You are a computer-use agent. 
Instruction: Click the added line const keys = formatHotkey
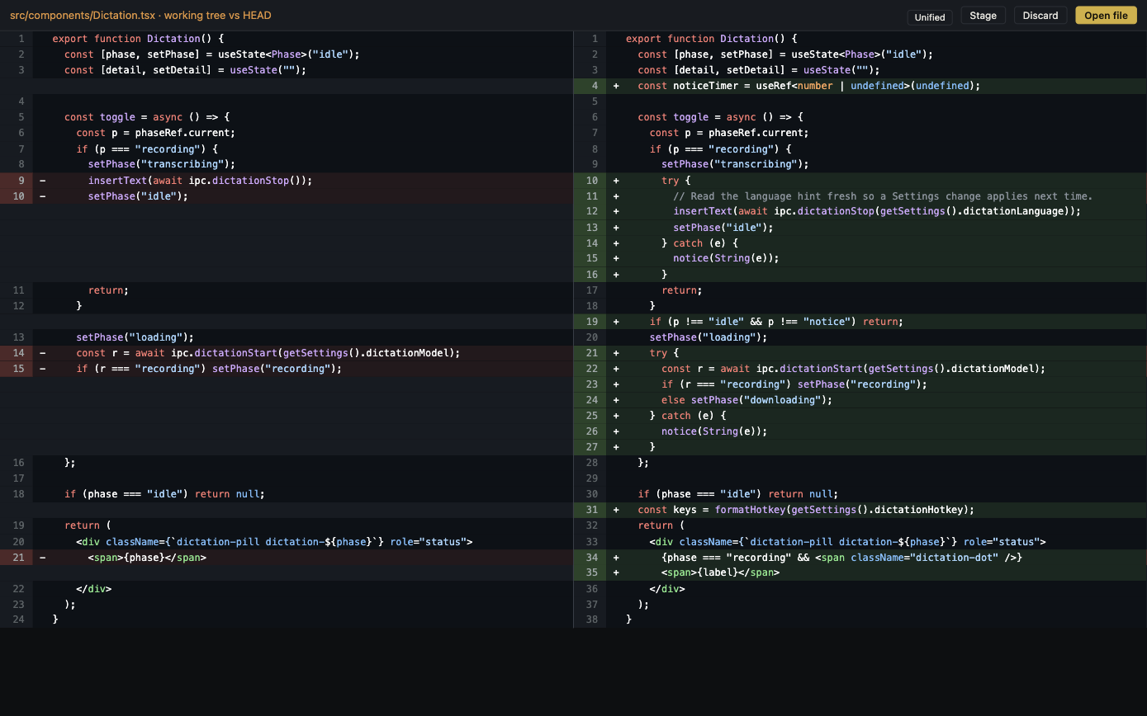[x=860, y=509]
